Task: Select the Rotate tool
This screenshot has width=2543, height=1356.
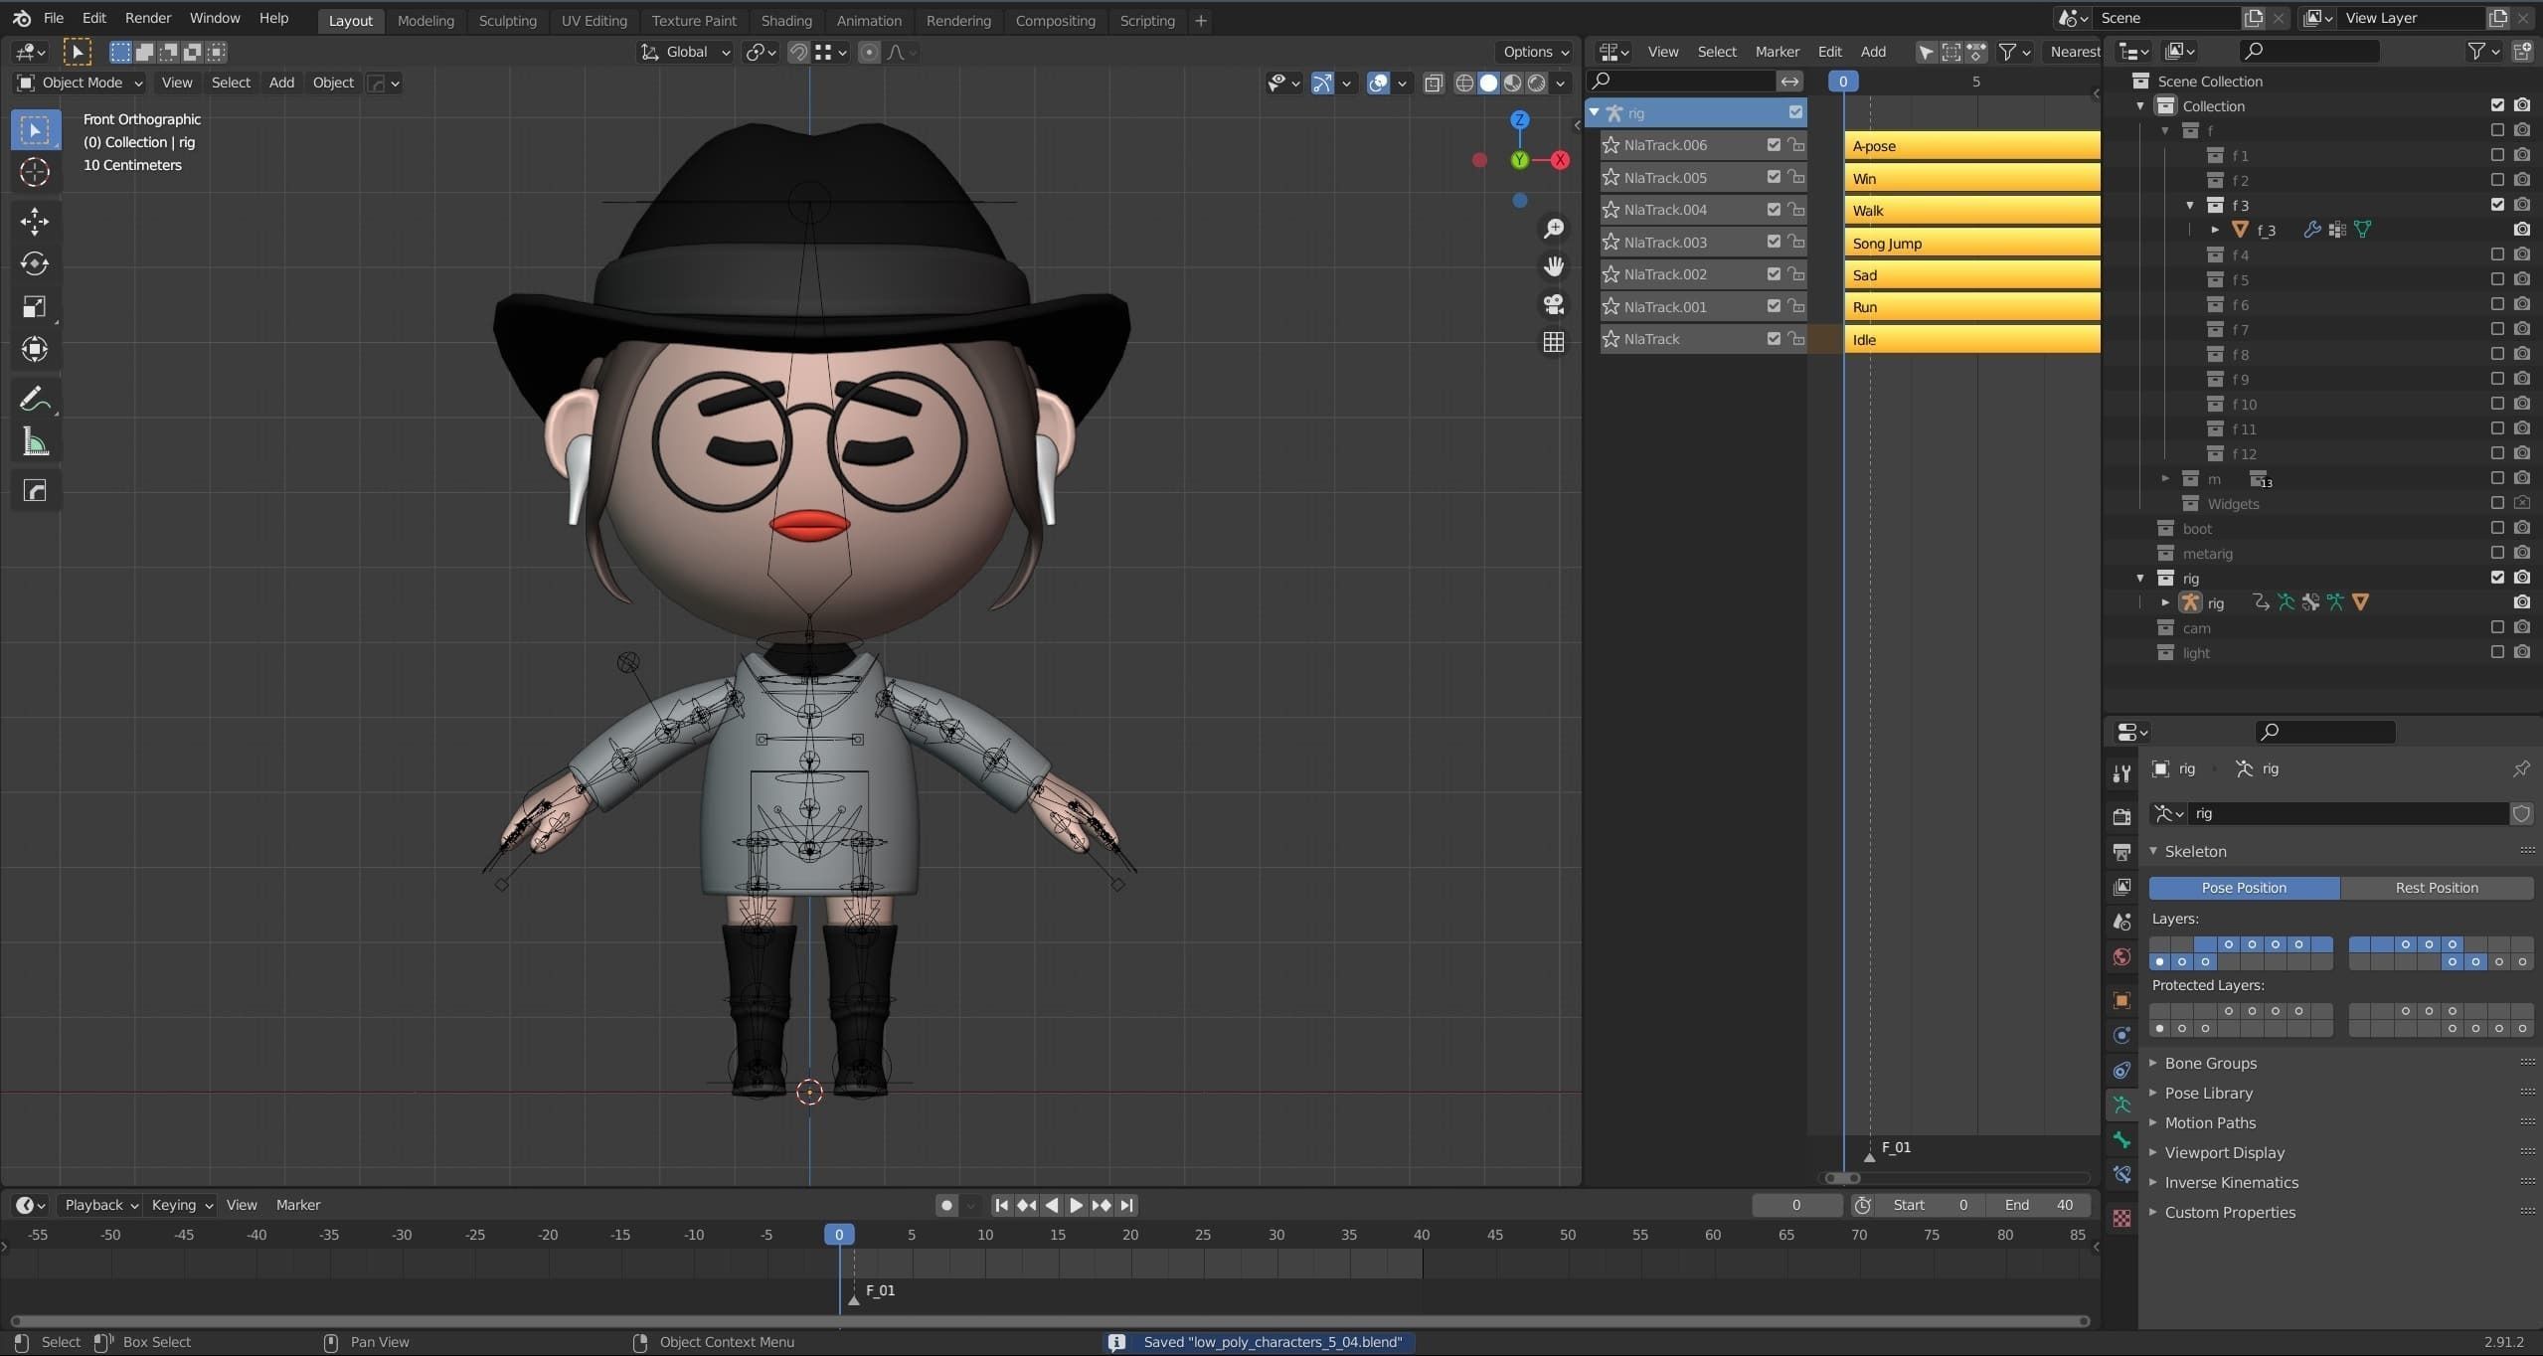Action: point(35,263)
